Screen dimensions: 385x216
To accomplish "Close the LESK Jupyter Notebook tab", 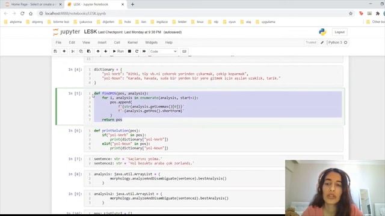I will (123, 4).
